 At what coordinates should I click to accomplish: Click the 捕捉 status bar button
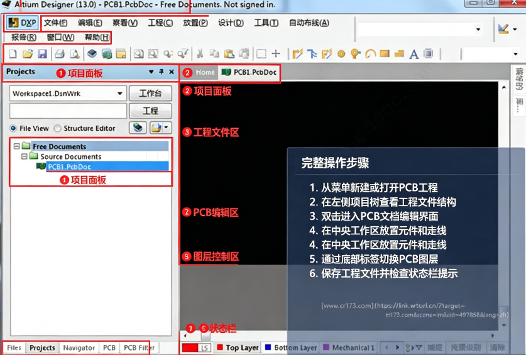click(434, 347)
